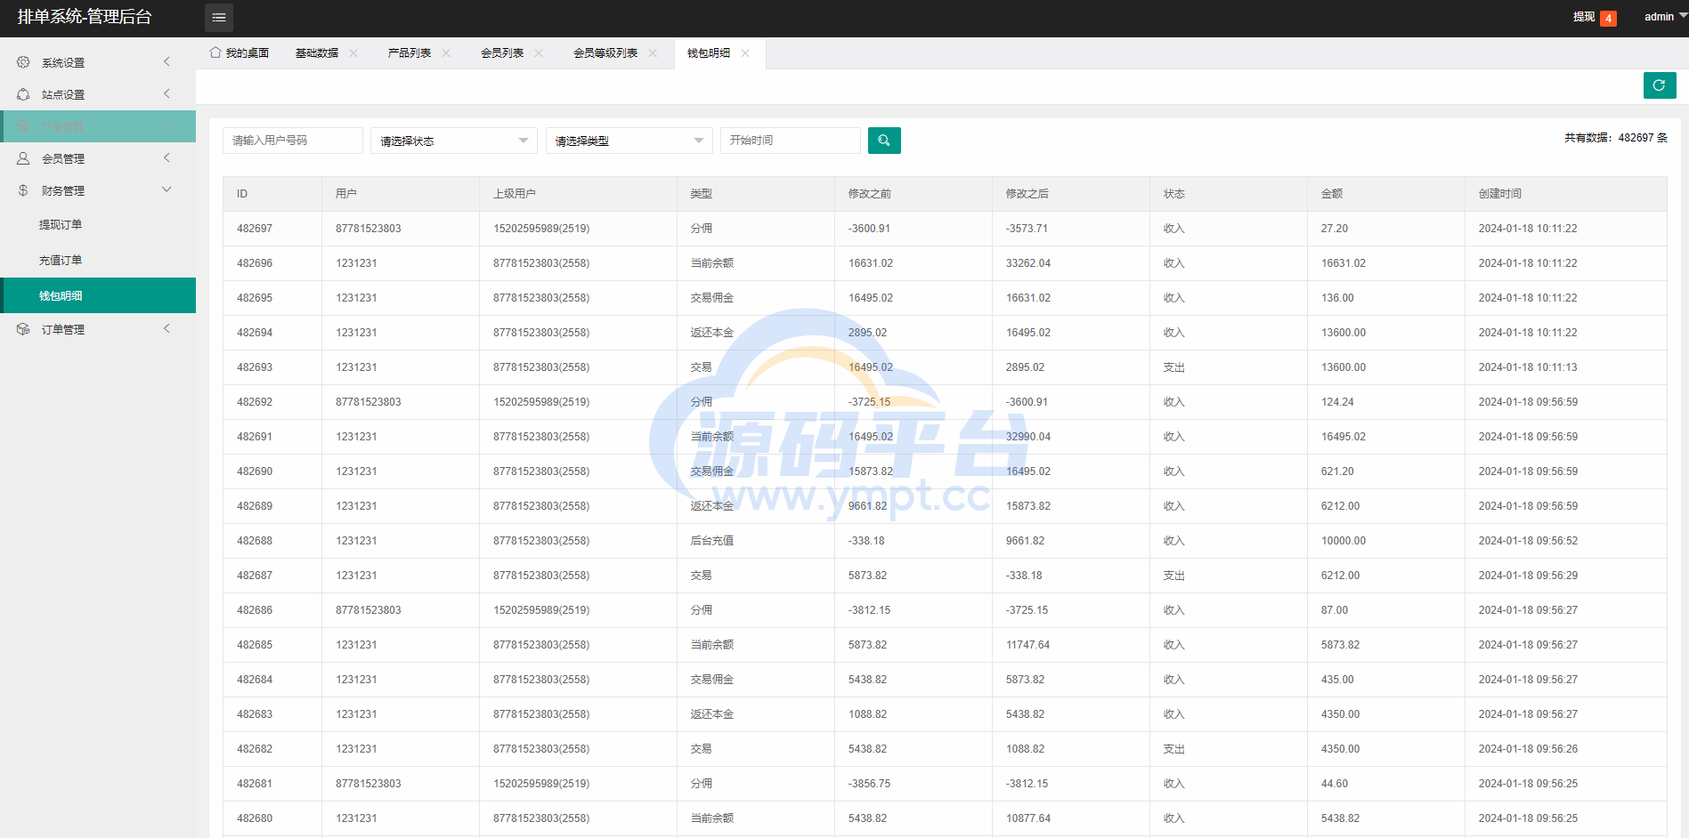Open the 订单管理 sidebar menu

click(98, 329)
